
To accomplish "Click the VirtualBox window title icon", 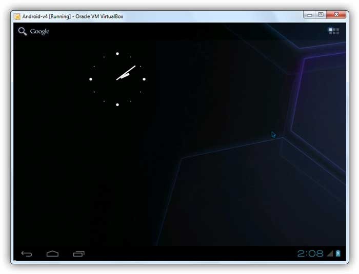I will tap(17, 17).
